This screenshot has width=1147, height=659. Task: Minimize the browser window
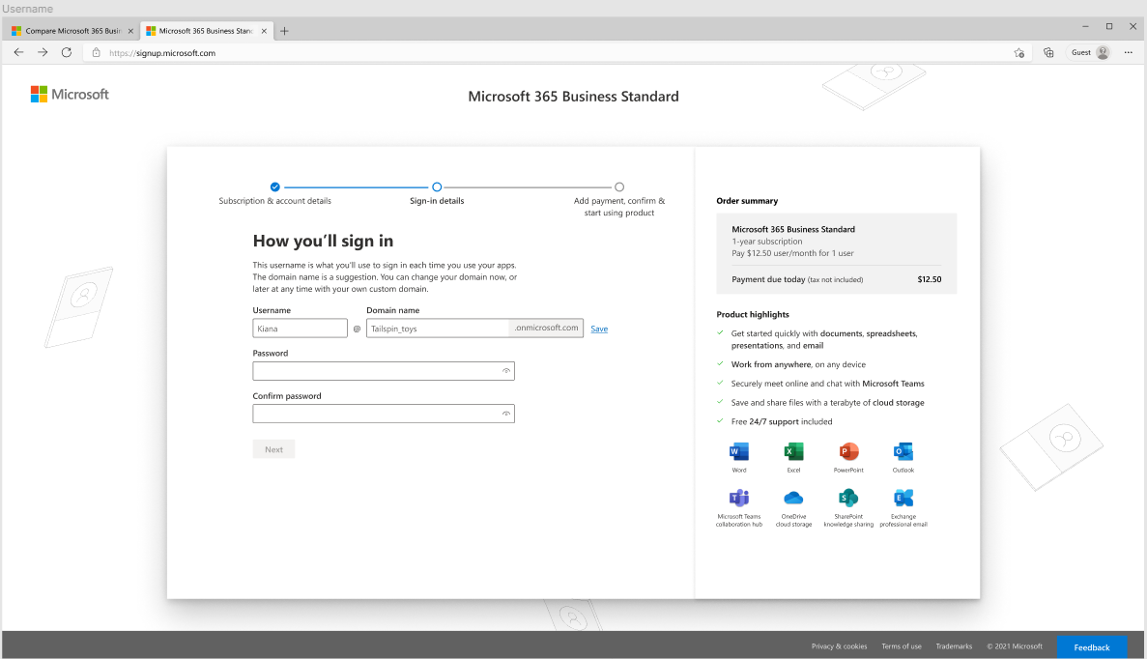coord(1085,26)
